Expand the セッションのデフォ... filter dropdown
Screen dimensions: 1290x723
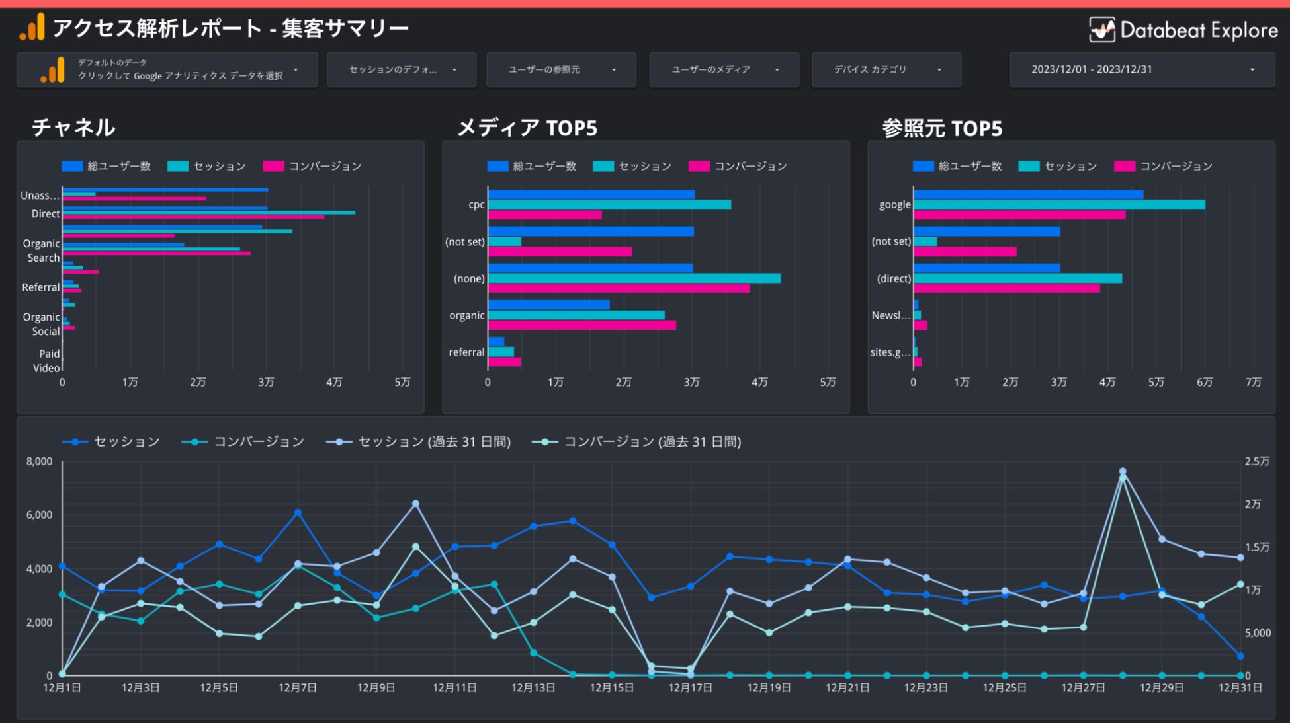[402, 70]
